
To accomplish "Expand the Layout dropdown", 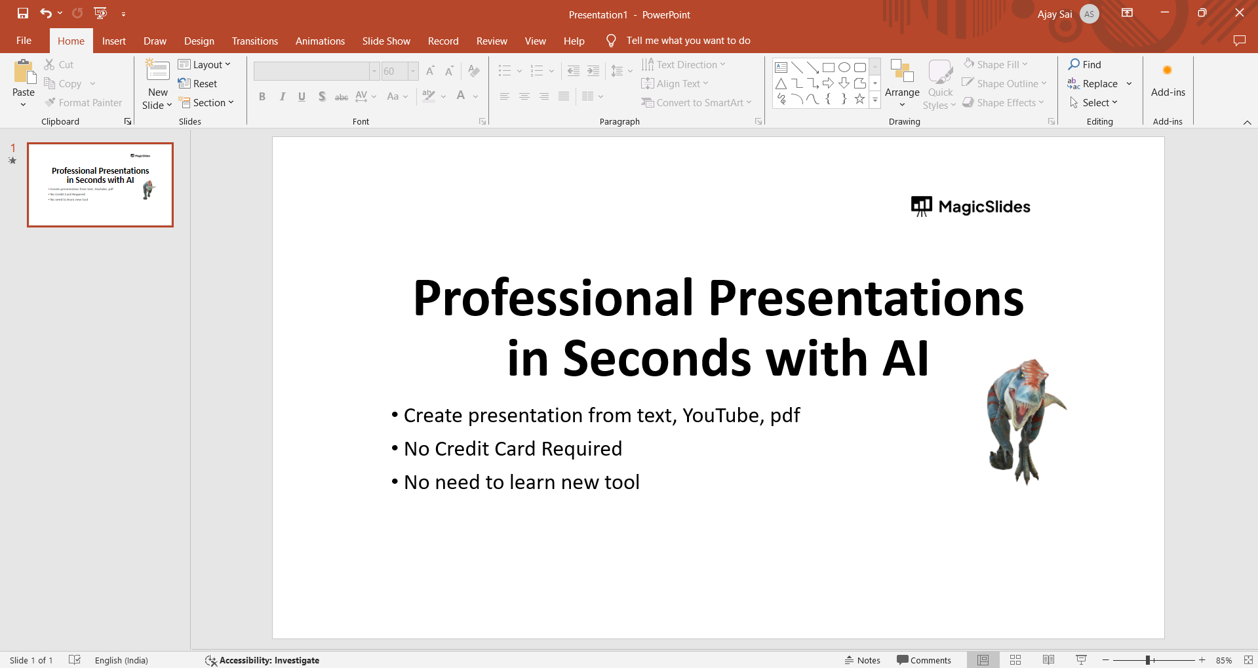I will pos(205,64).
